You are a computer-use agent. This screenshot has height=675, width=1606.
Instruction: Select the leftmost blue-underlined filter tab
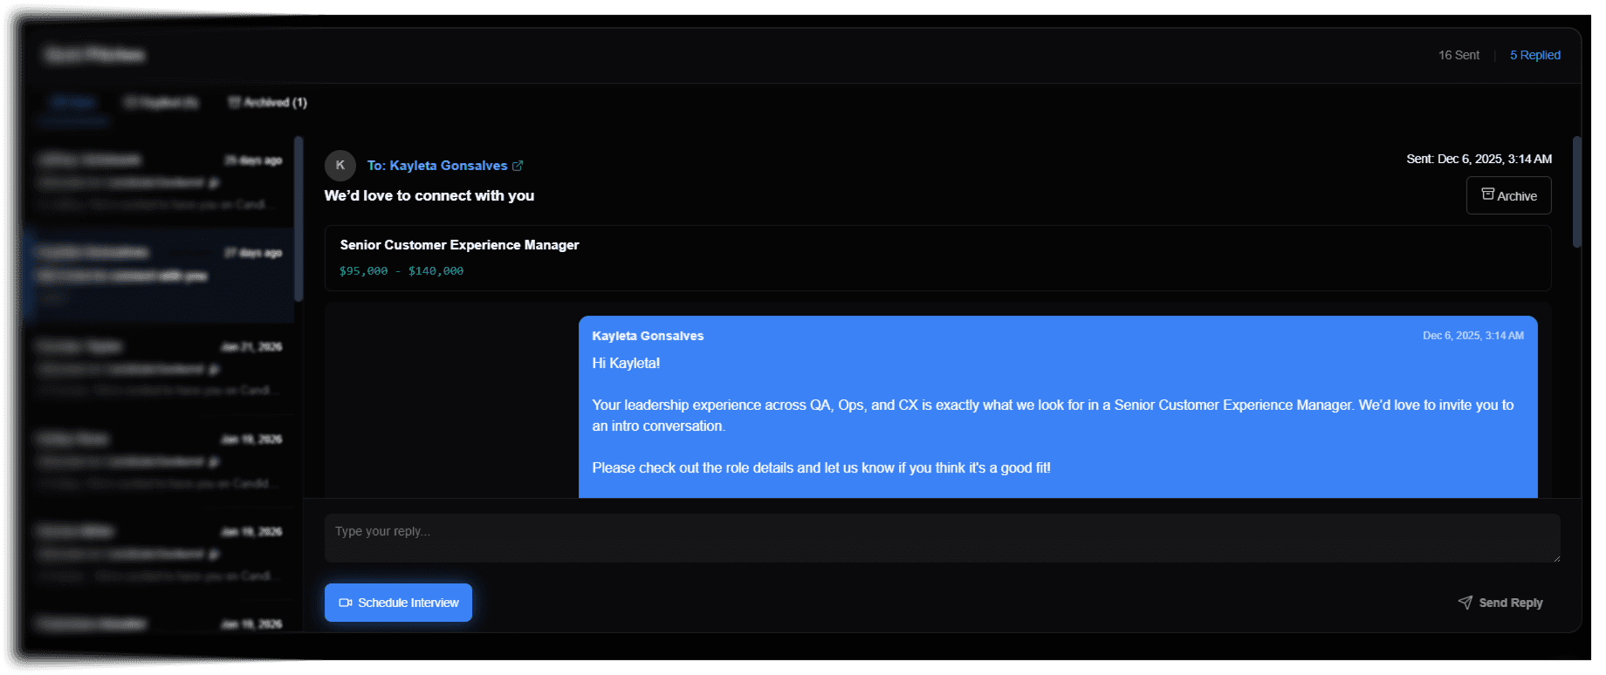point(73,103)
